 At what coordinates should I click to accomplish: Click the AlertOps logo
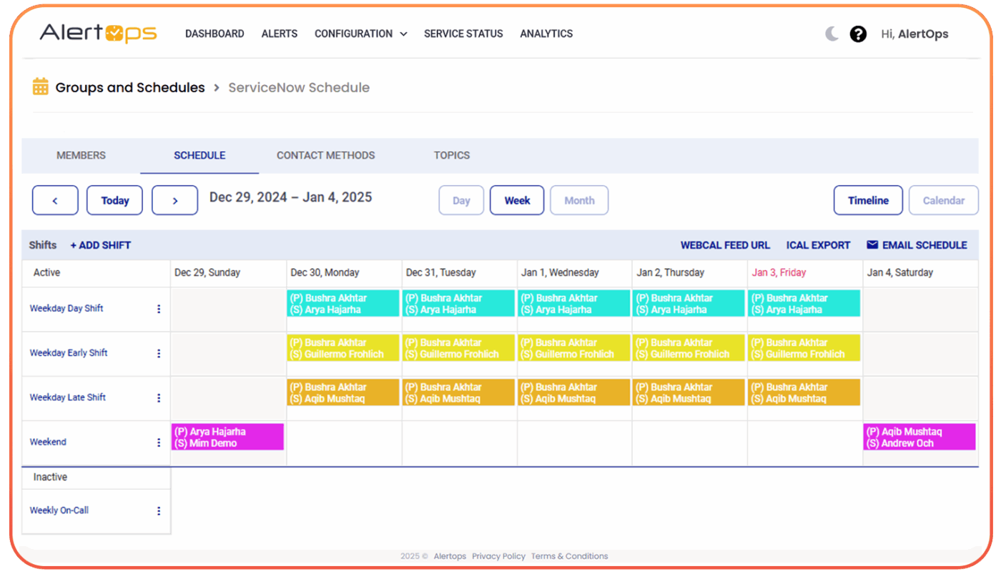click(x=98, y=33)
